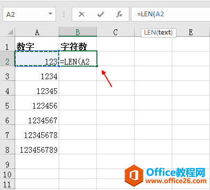Click cell containing 12345
This screenshot has width=210, height=190.
point(37,88)
